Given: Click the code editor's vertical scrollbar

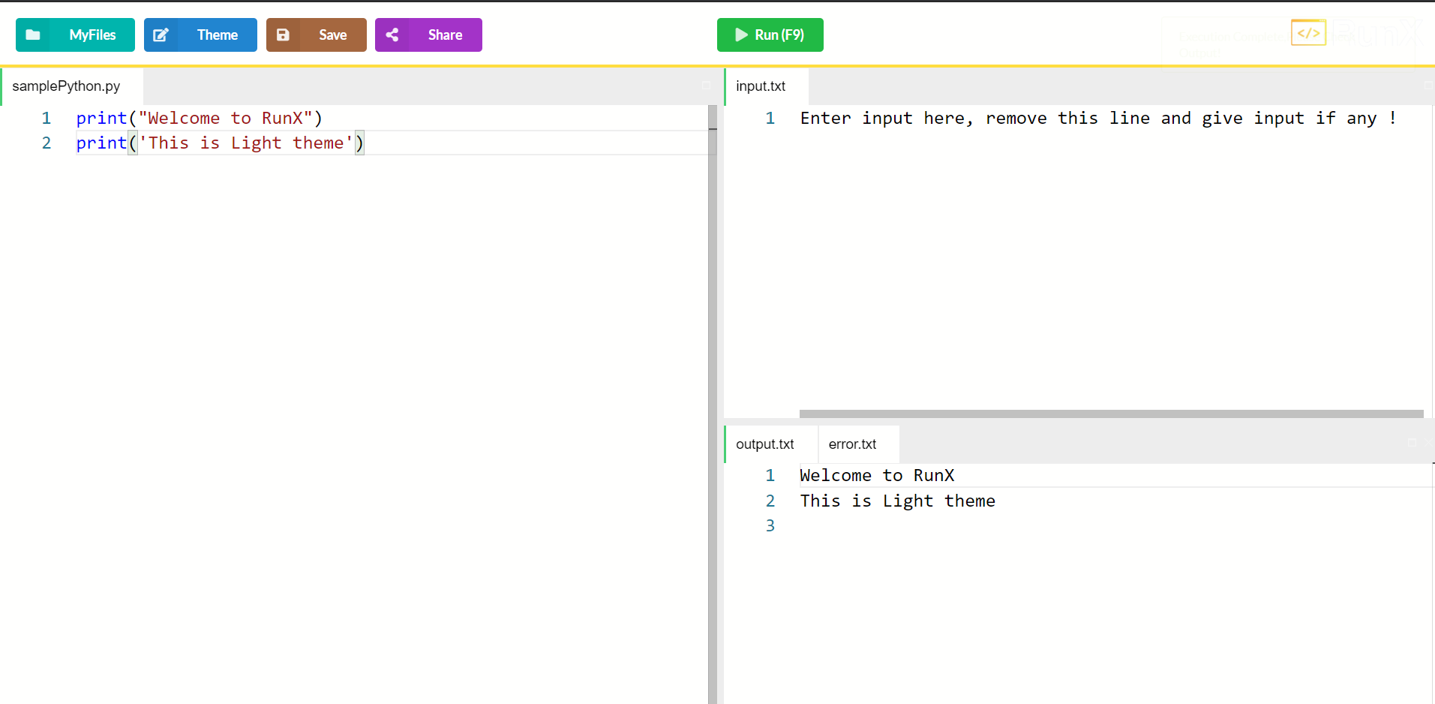Looking at the screenshot, I should point(713,405).
